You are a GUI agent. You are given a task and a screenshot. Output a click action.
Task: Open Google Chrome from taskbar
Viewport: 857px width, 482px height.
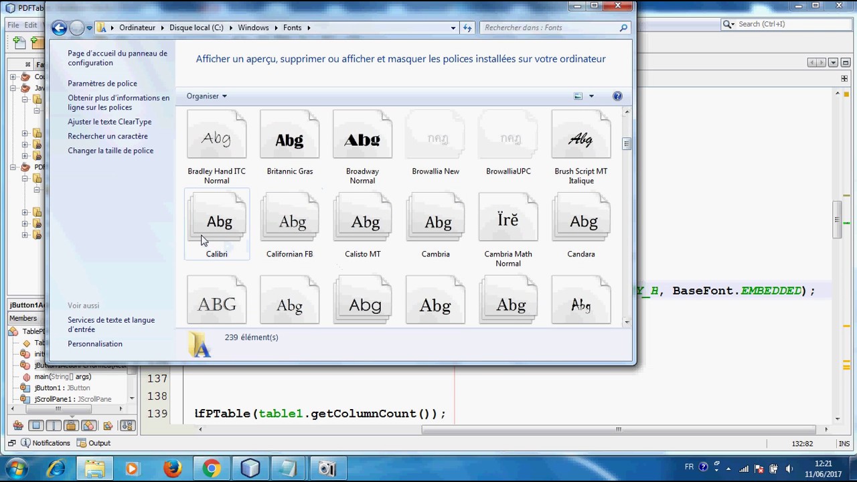point(211,468)
